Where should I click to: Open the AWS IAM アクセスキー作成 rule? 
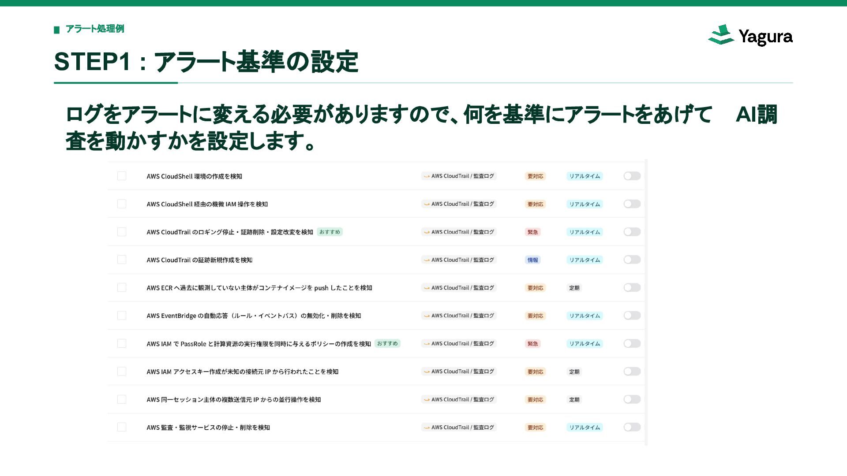pyautogui.click(x=243, y=372)
